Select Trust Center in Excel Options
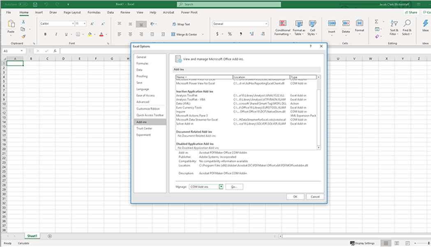The width and height of the screenshot is (431, 247). click(x=144, y=128)
